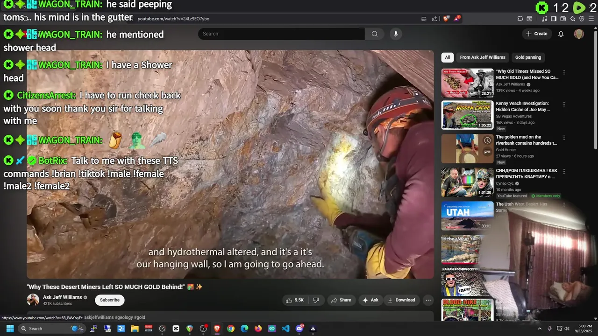Screen dimensions: 598x336
Task: Open CapCut from the taskbar
Action: pos(176,329)
